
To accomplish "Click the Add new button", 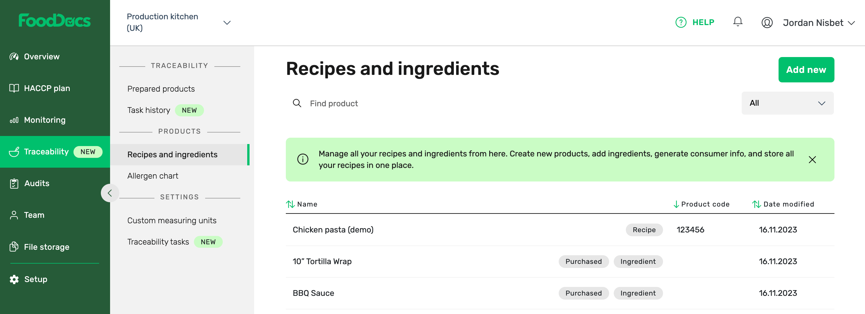I will coord(806,69).
